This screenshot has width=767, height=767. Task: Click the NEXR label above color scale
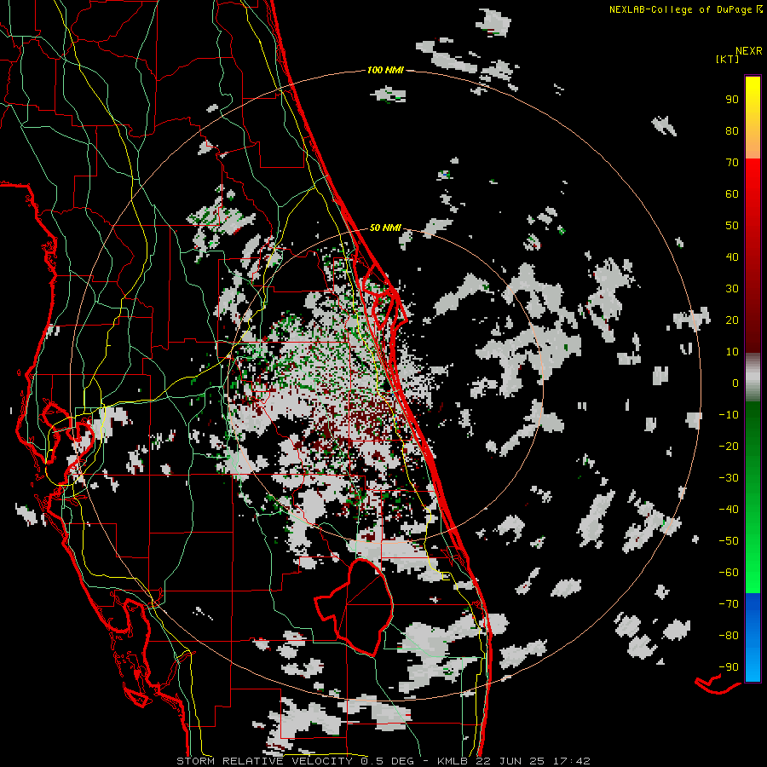coord(749,51)
